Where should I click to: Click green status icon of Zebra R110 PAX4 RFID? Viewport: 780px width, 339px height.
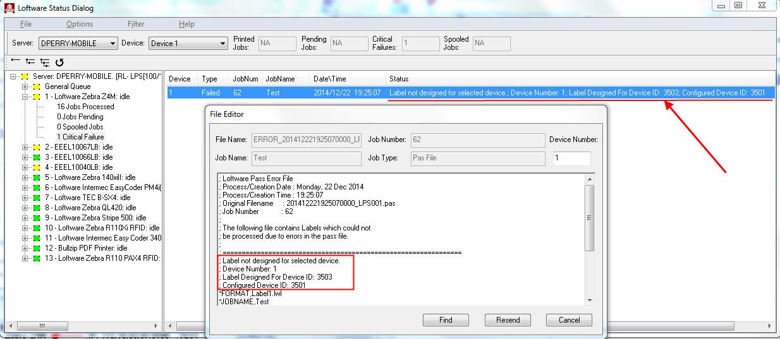click(x=36, y=258)
